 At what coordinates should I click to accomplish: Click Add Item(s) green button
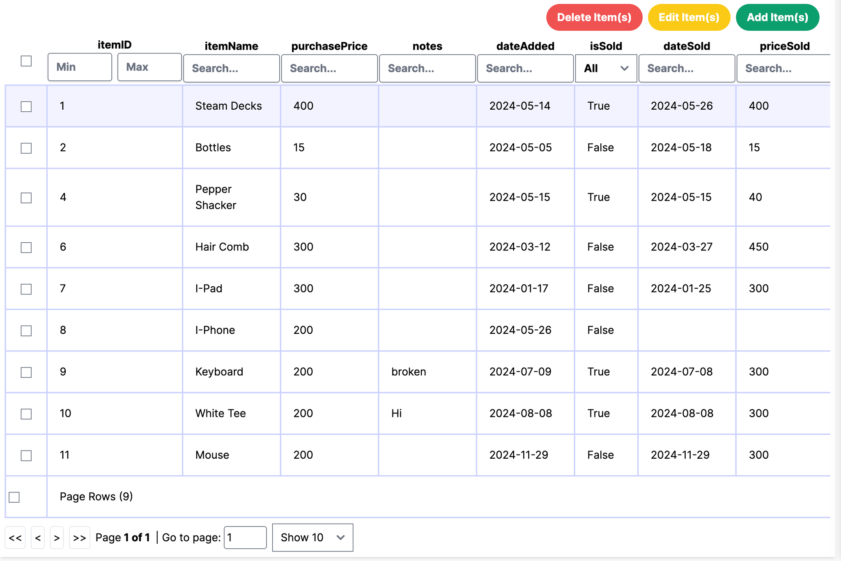coord(777,17)
